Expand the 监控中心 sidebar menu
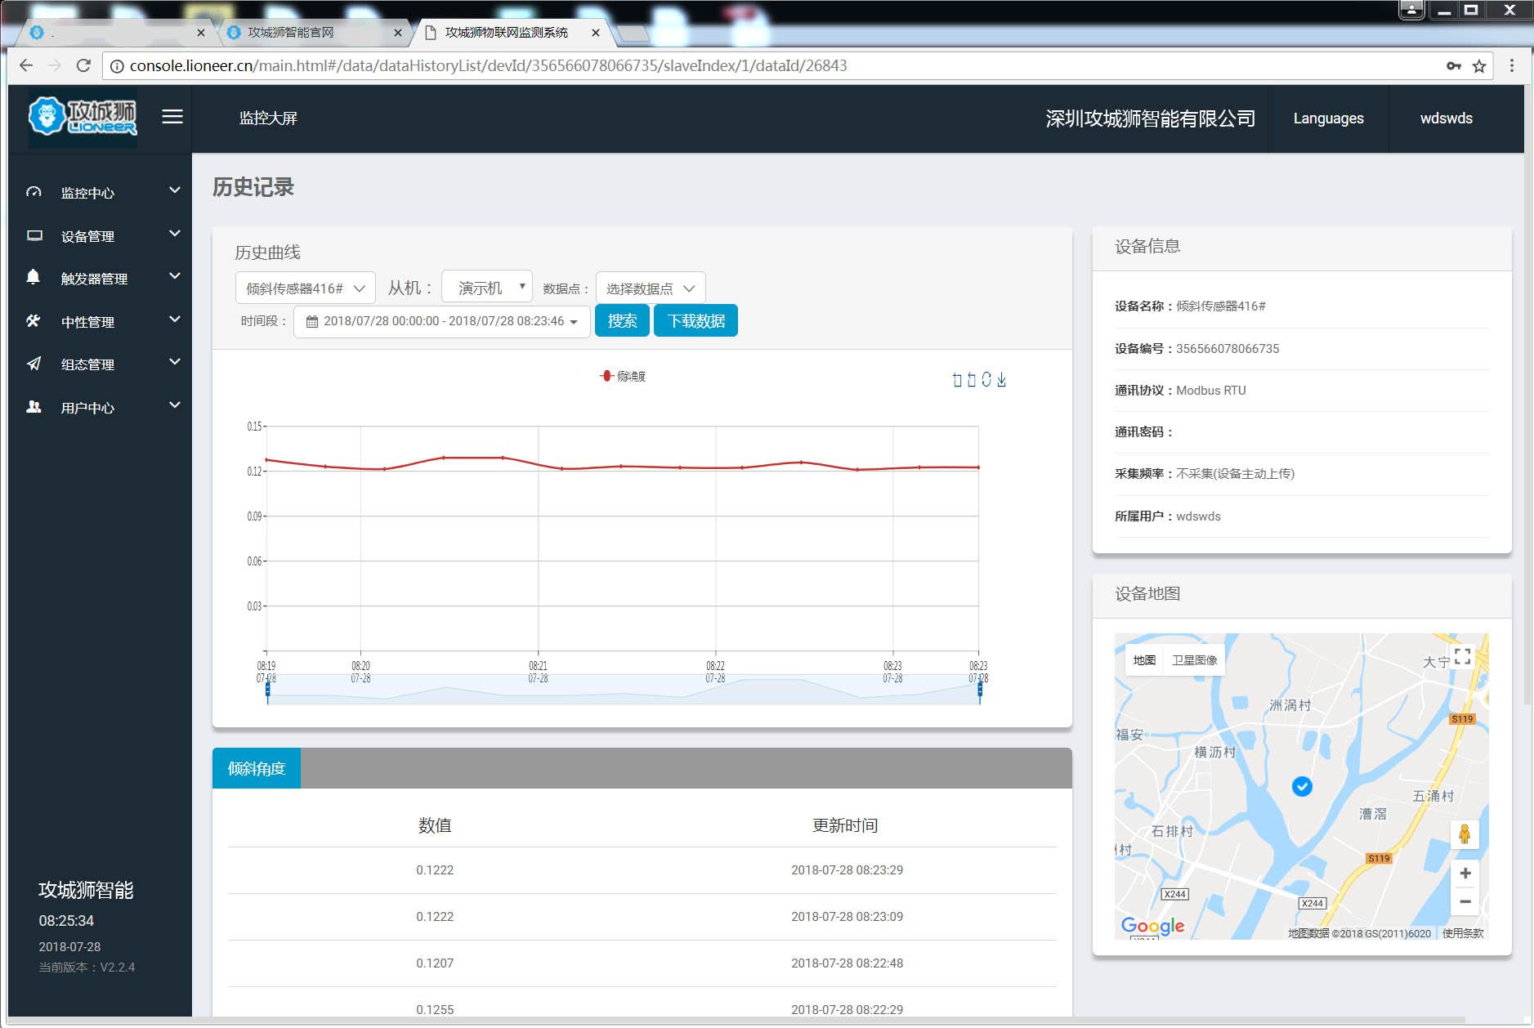This screenshot has width=1534, height=1028. pyautogui.click(x=101, y=192)
